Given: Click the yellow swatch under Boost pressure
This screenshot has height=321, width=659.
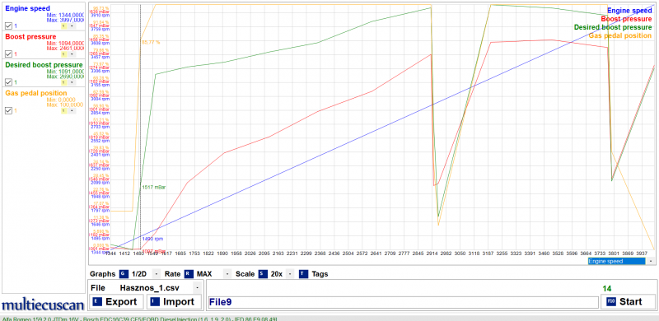Looking at the screenshot, I should pos(64,54).
